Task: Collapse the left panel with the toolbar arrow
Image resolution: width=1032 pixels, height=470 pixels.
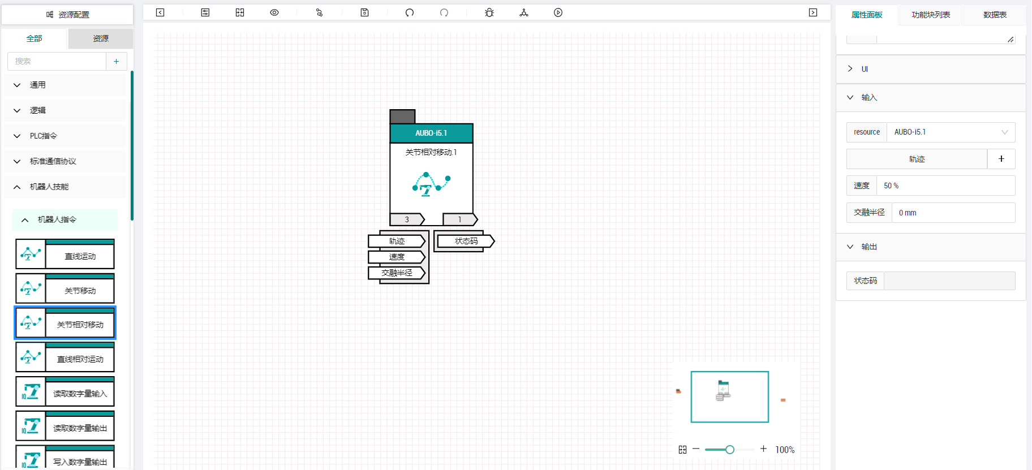Action: pos(160,12)
